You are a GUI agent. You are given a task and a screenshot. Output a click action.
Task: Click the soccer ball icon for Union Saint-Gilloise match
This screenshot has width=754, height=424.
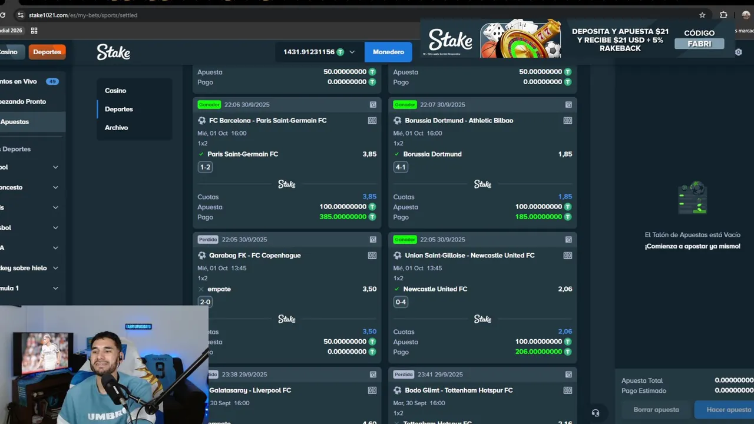pyautogui.click(x=398, y=255)
